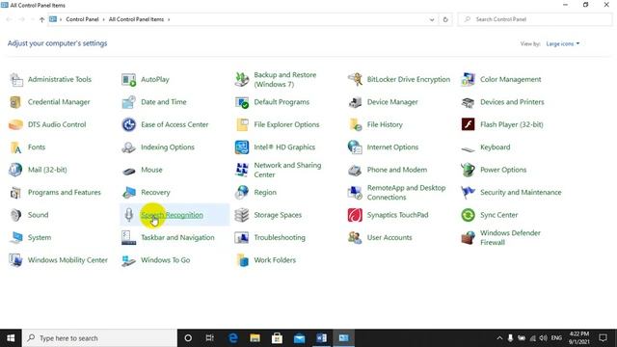This screenshot has width=617, height=347.
Task: Expand the address bar history dropdown
Action: (x=432, y=19)
